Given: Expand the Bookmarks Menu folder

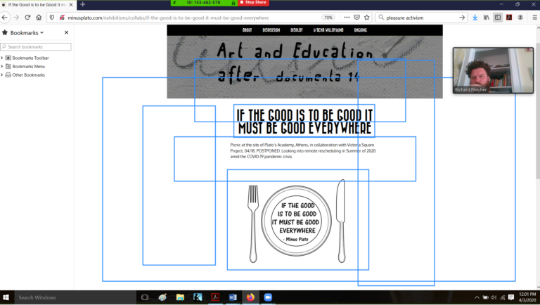Looking at the screenshot, I should [x=3, y=66].
